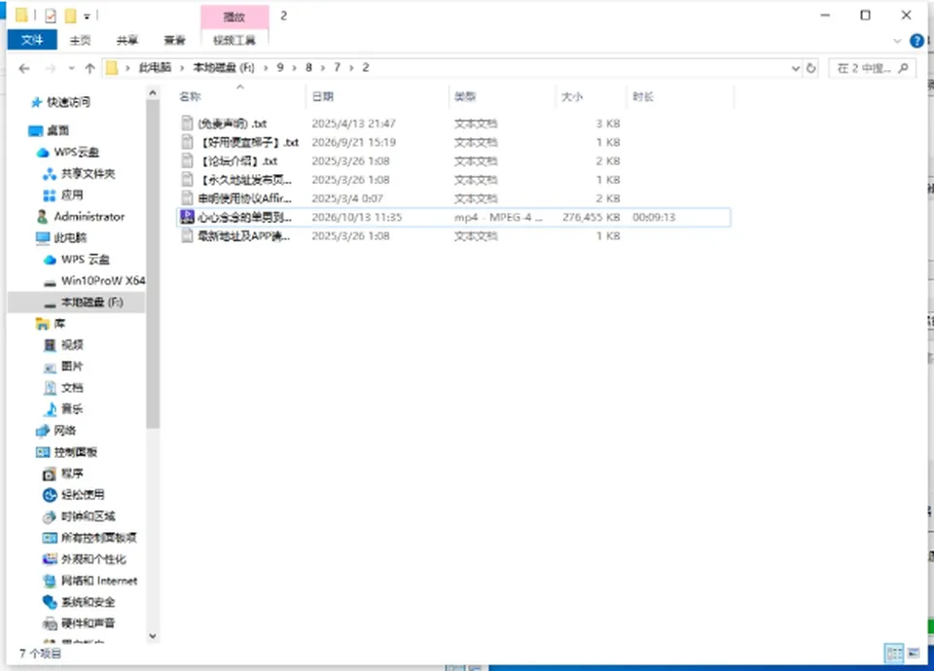934x671 pixels.
Task: Open recent locations dropdown arrow
Action: 71,68
